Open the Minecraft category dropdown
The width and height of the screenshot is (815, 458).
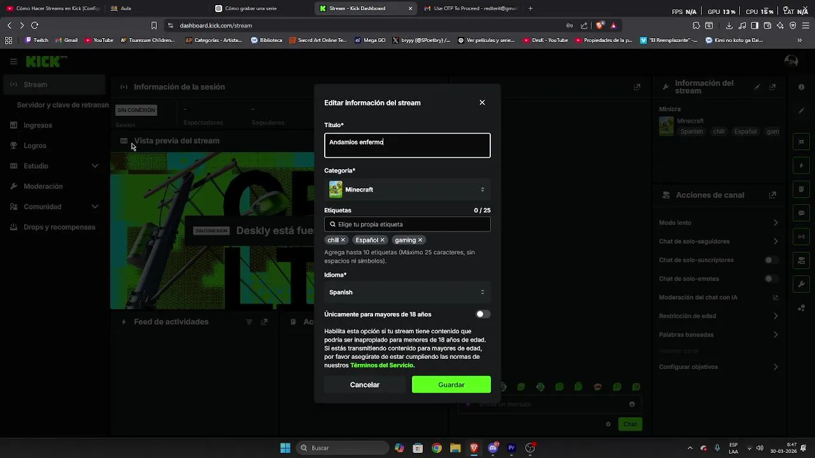pyautogui.click(x=407, y=190)
